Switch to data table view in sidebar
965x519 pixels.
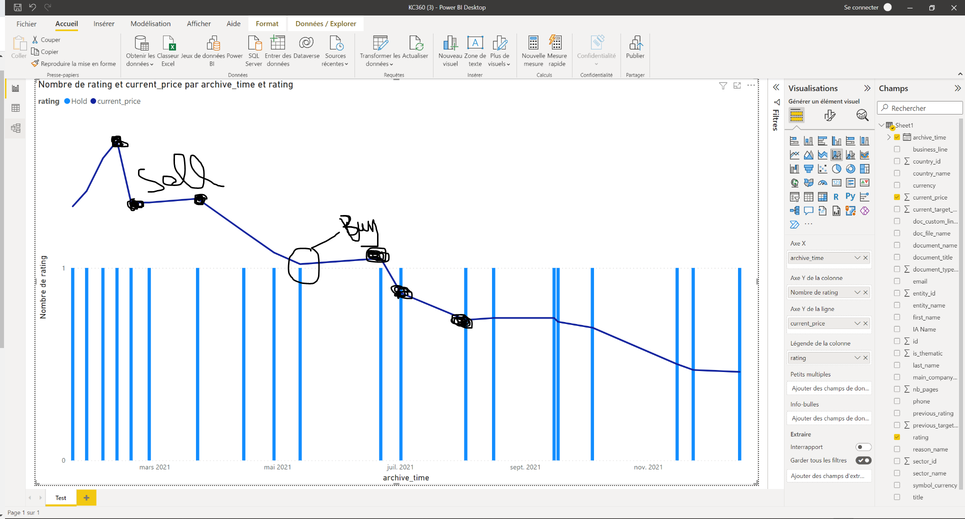pyautogui.click(x=15, y=108)
